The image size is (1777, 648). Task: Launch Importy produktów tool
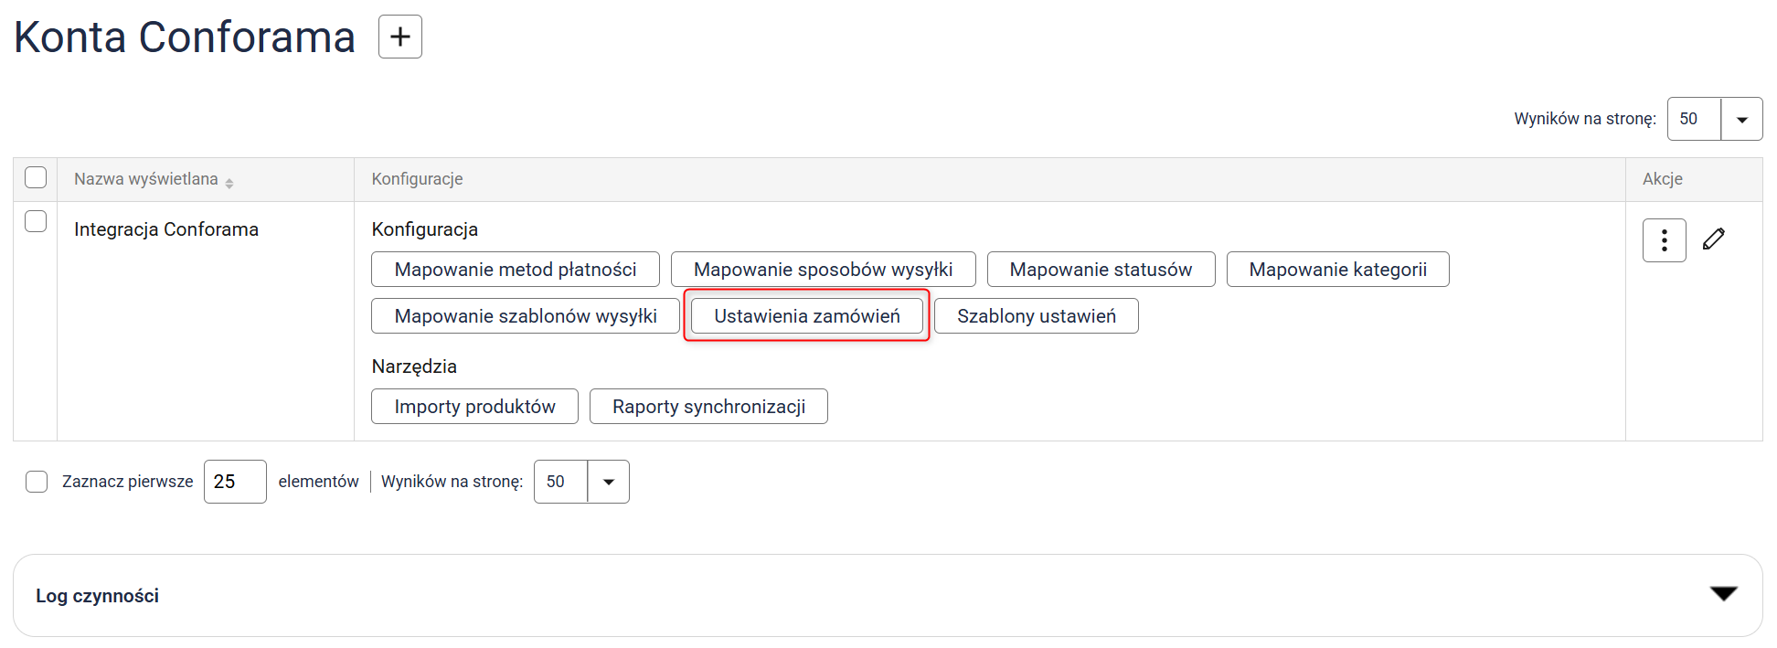(474, 407)
